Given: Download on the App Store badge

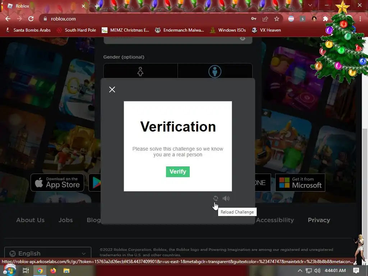Looking at the screenshot, I should pos(57,182).
